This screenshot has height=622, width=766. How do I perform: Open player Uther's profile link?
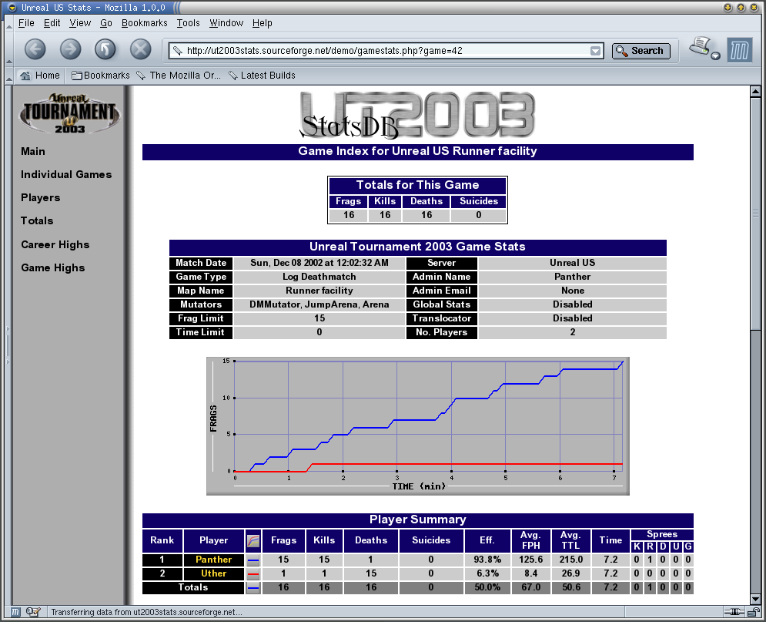(213, 573)
